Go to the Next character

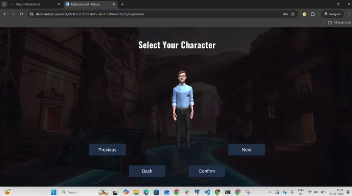[247, 150]
